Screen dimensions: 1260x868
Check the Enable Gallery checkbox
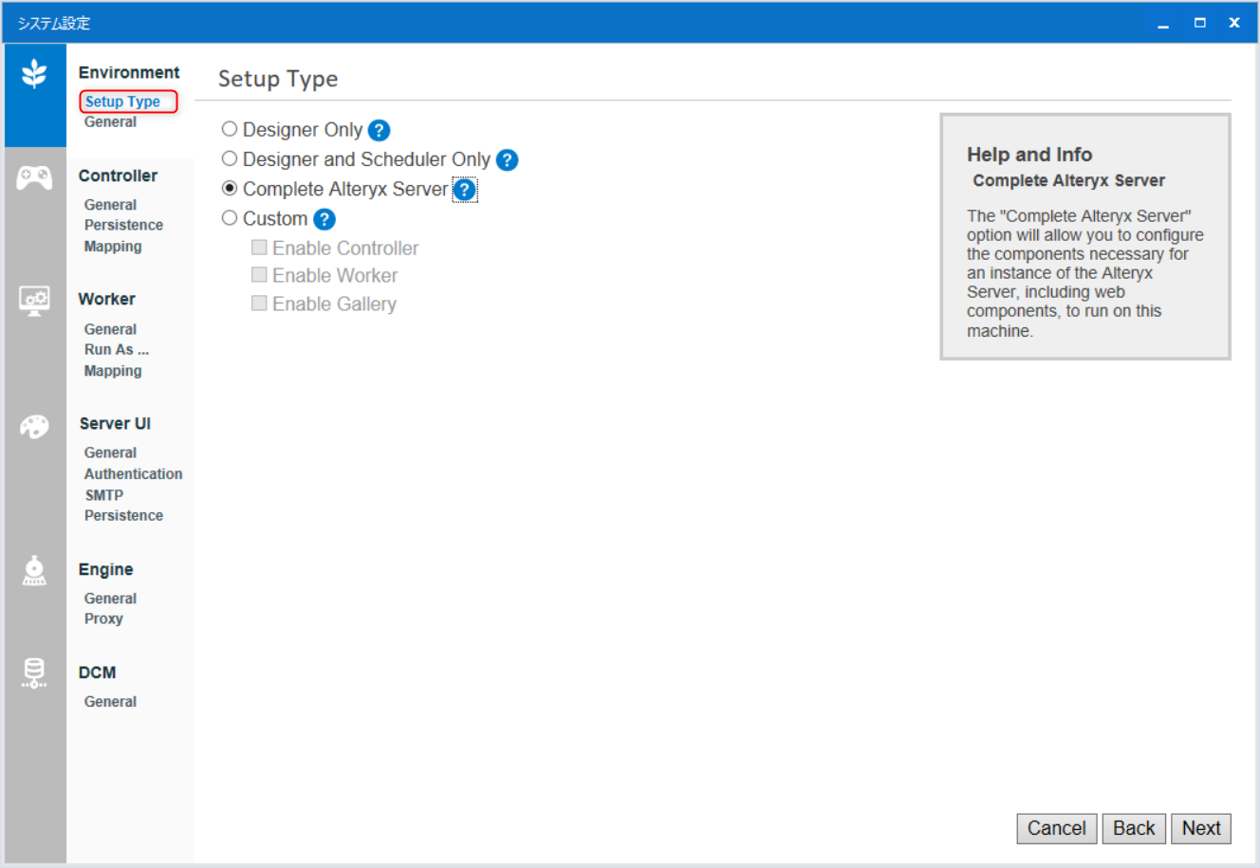[x=259, y=303]
